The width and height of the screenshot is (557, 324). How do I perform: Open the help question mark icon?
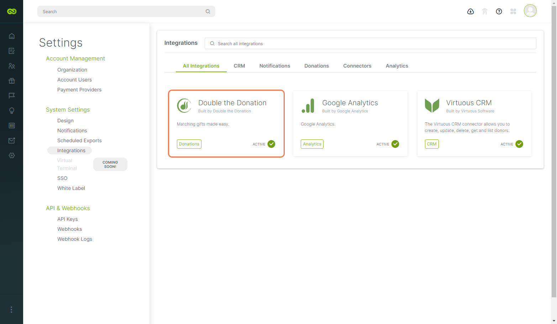499,11
